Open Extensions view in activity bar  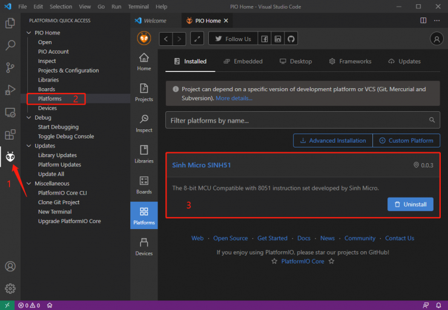click(10, 134)
